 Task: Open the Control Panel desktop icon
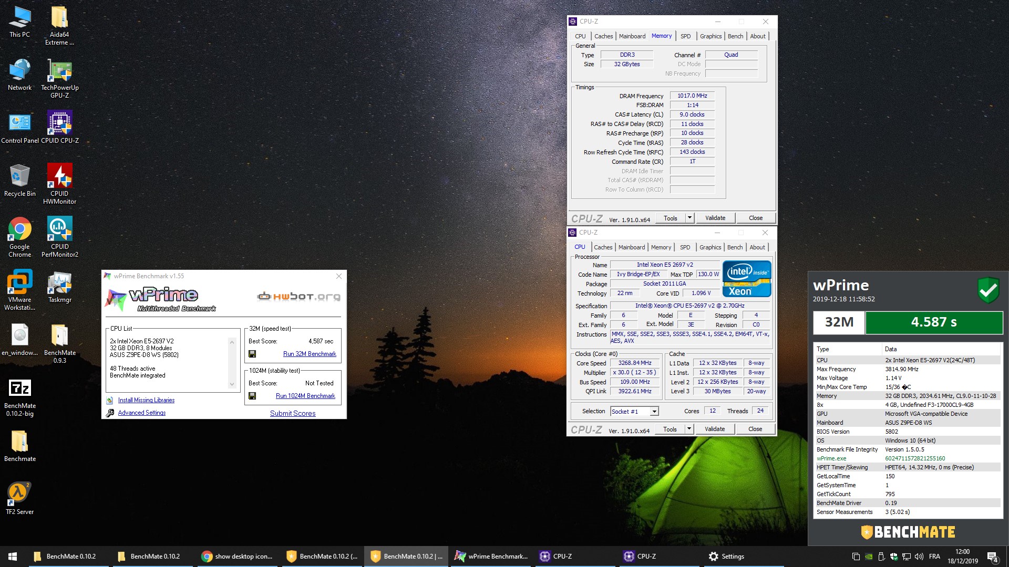point(19,128)
